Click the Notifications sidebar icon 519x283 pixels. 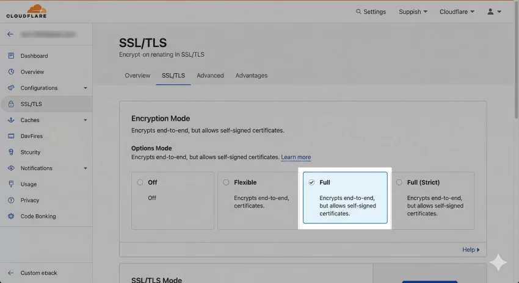point(11,168)
